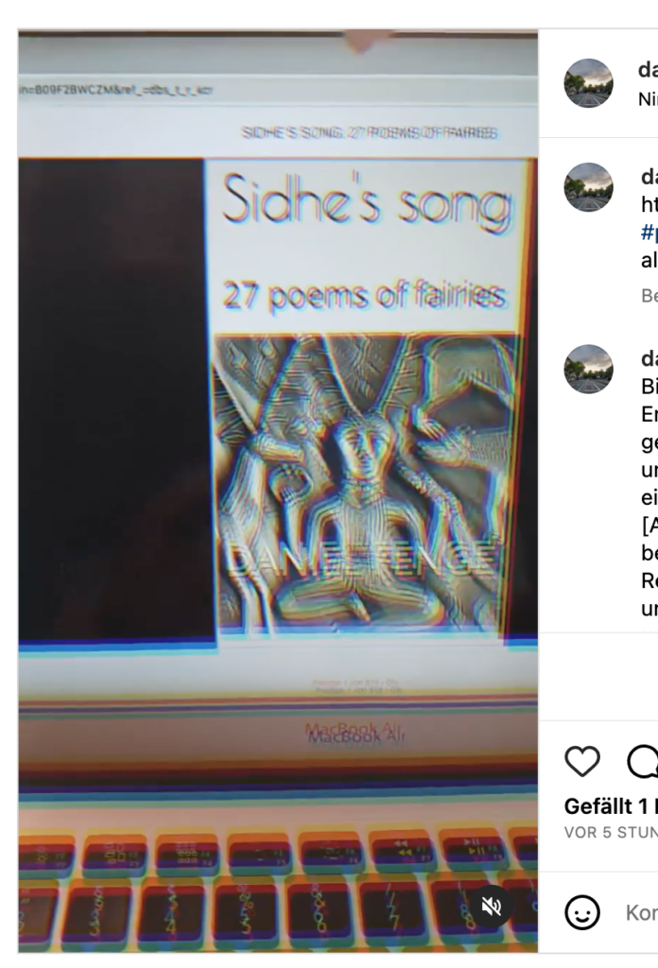
Task: Click the gray 'Be' text below caption
Action: (x=649, y=296)
